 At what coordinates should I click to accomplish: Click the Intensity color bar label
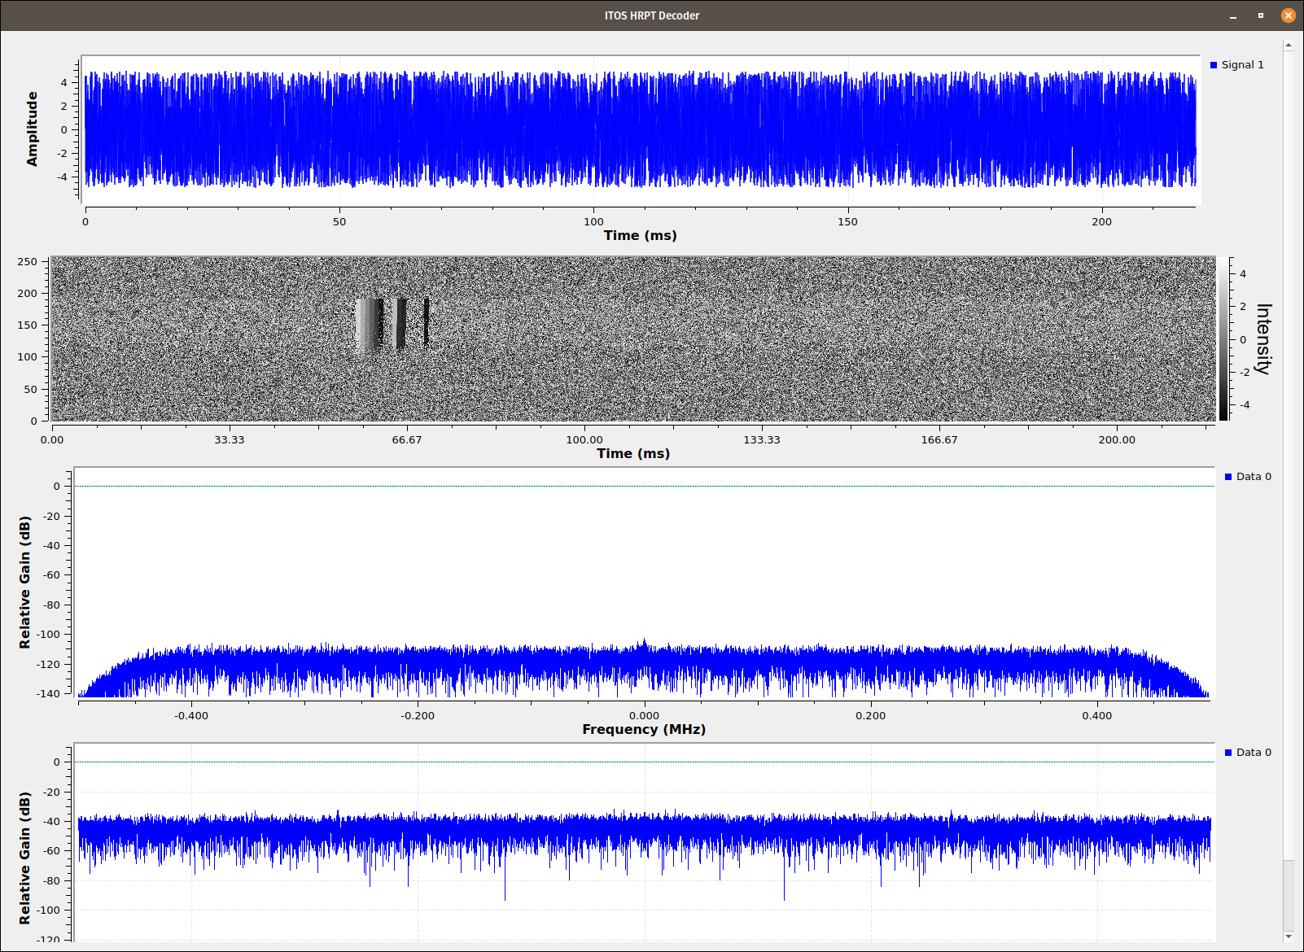(1263, 338)
